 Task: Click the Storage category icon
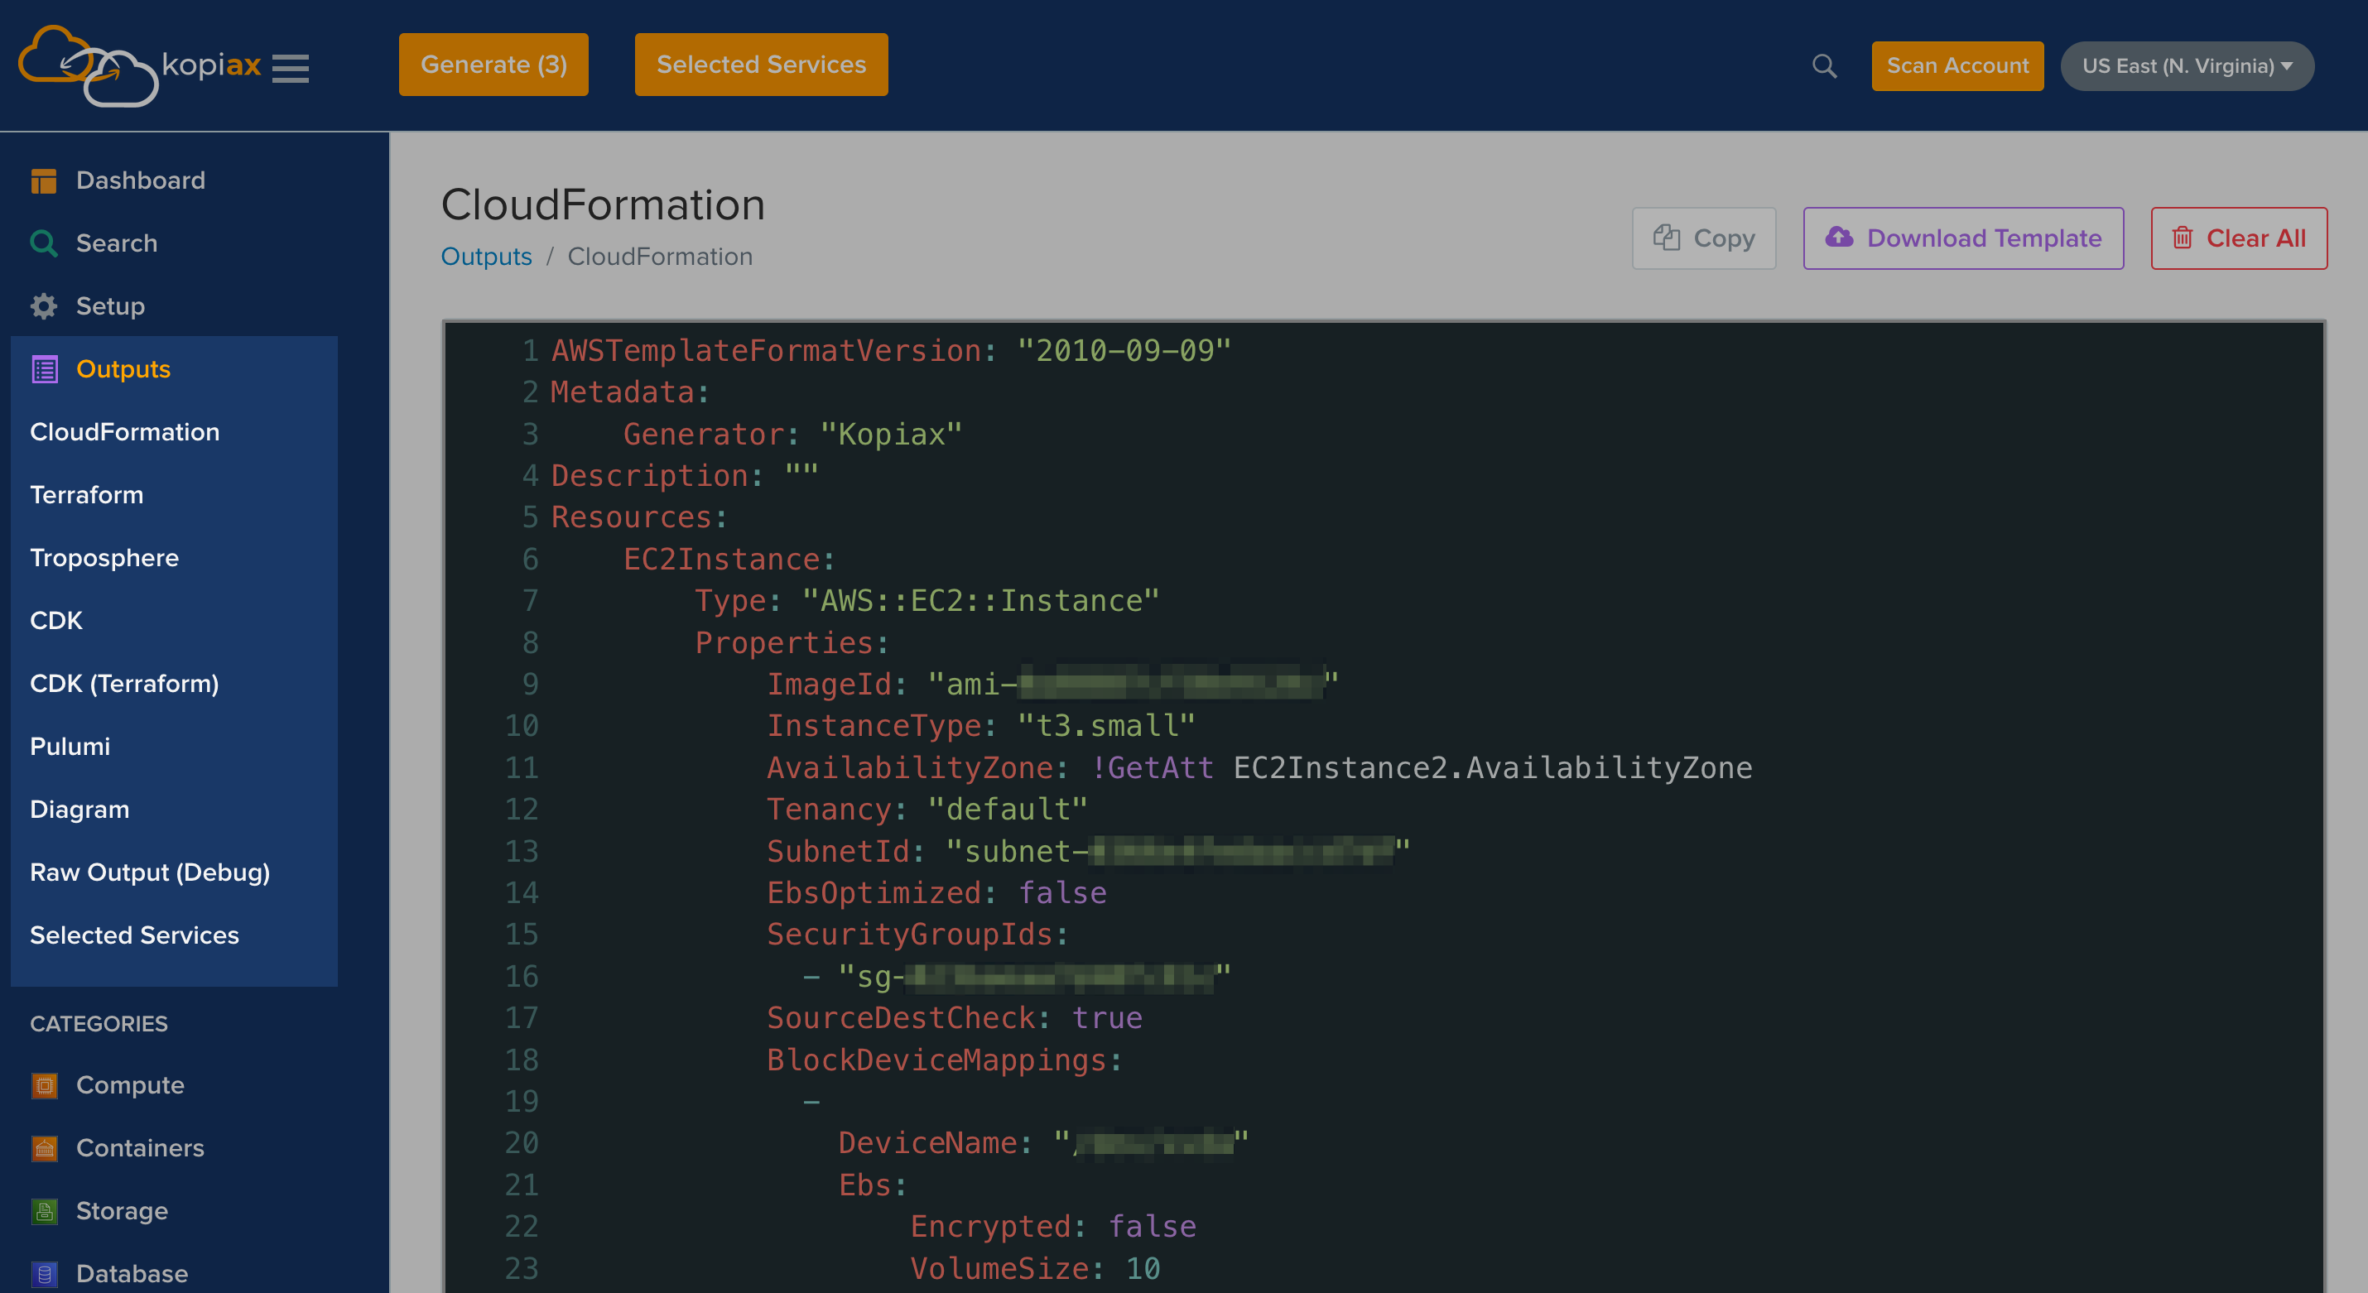coord(44,1211)
